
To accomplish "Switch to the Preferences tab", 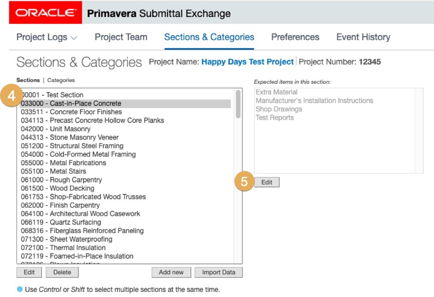I will (295, 37).
